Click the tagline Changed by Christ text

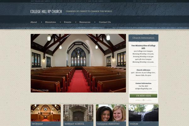[89, 11]
